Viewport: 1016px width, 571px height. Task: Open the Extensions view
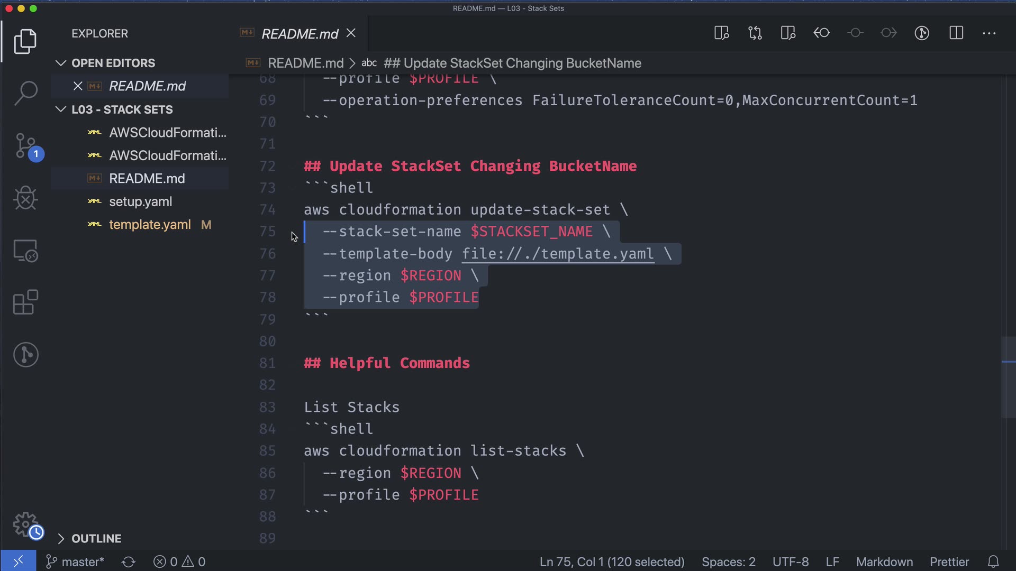(25, 302)
